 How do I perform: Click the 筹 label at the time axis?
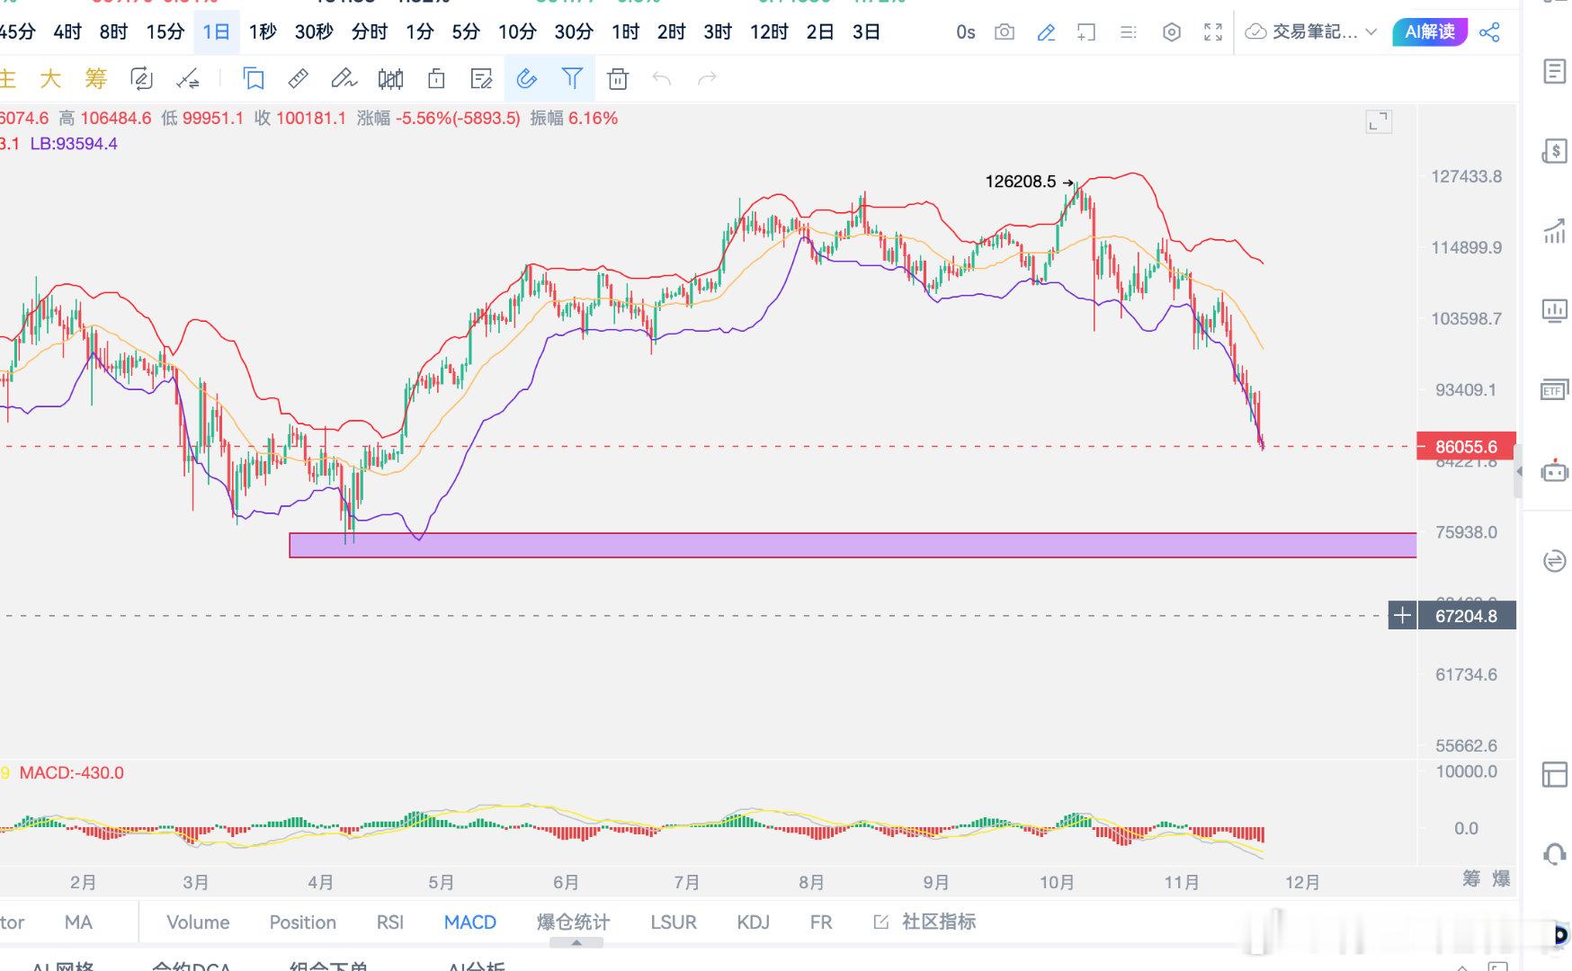tap(1471, 878)
